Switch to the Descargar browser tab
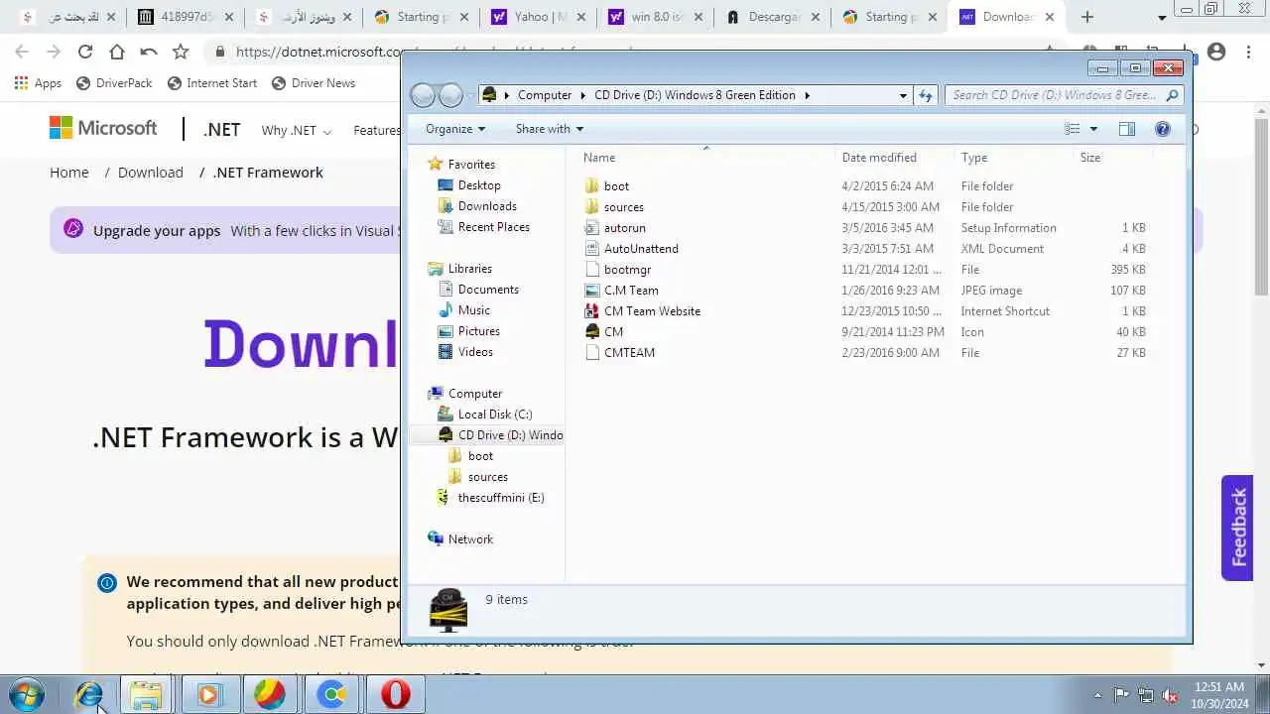This screenshot has height=714, width=1270. (775, 17)
